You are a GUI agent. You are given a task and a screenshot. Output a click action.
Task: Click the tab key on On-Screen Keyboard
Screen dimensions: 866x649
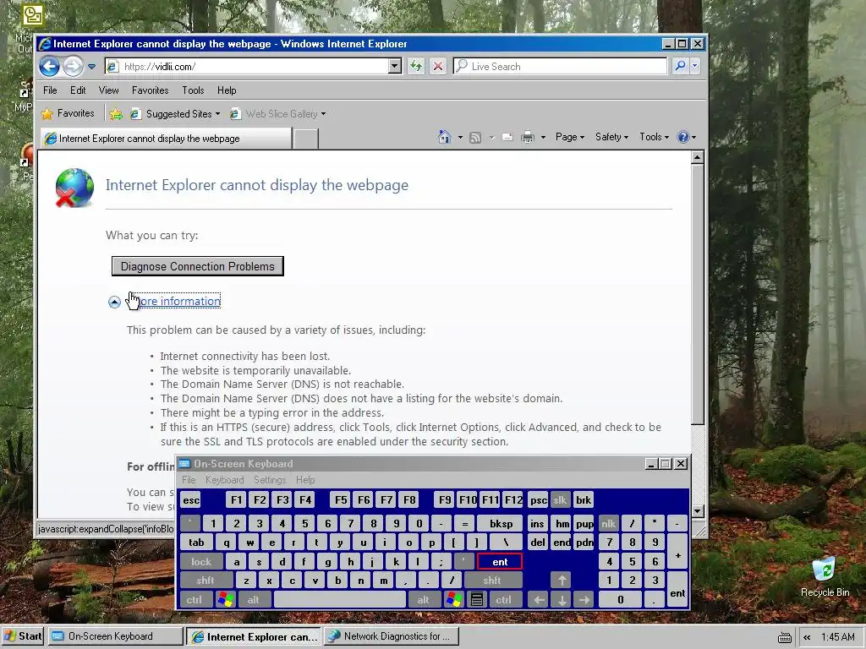coord(196,542)
